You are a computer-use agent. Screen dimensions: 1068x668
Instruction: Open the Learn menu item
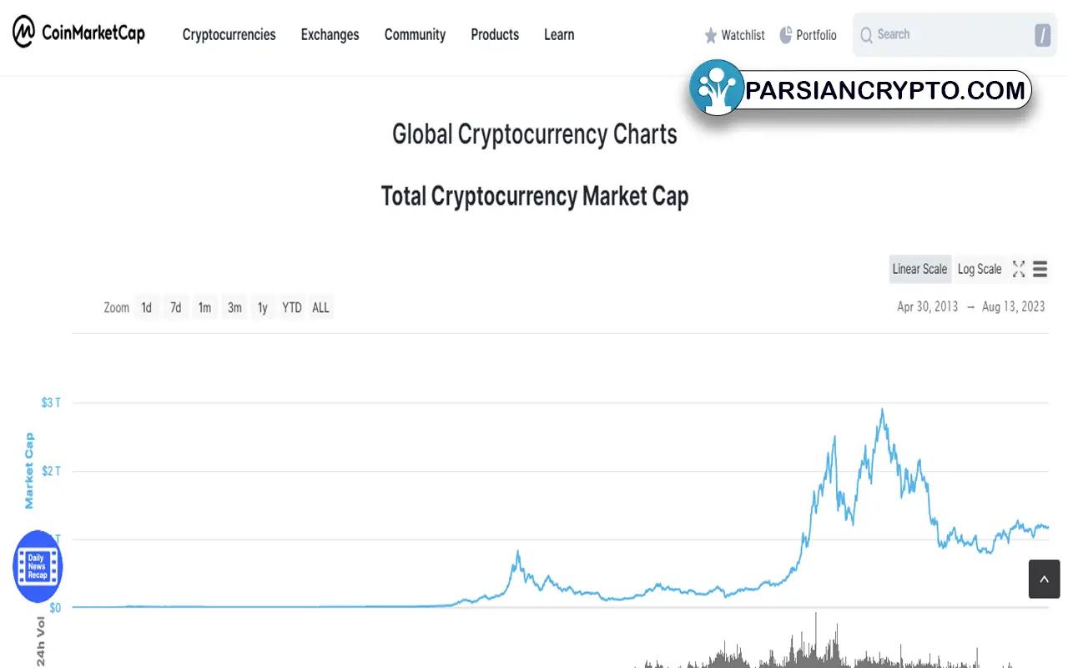coord(559,34)
